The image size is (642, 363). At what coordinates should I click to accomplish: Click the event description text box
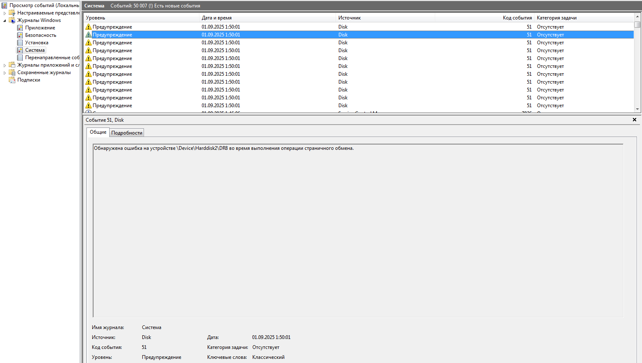tap(358, 231)
